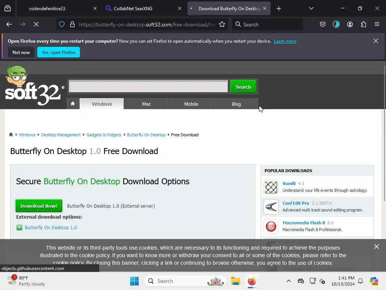The width and height of the screenshot is (386, 290).
Task: Click the soft32 logo
Action: point(34,86)
